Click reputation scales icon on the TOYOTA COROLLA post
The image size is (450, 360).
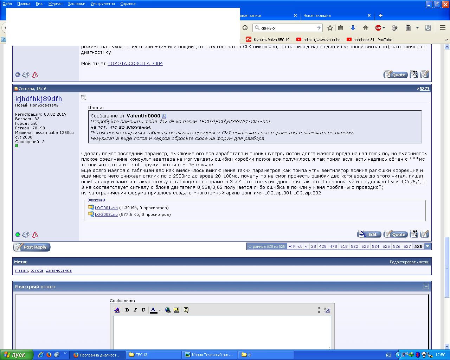point(26,75)
